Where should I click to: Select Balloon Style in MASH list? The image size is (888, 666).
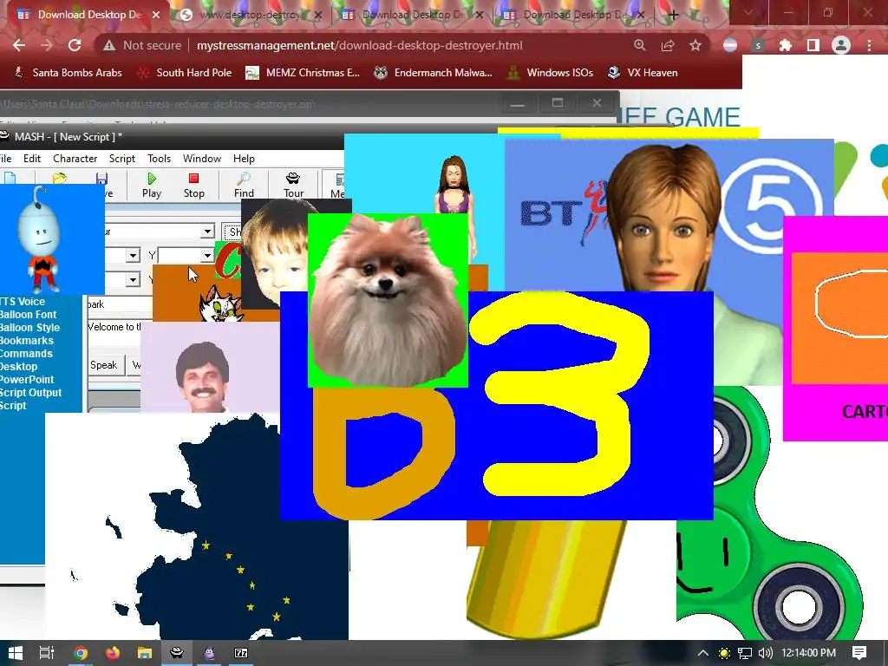[30, 327]
